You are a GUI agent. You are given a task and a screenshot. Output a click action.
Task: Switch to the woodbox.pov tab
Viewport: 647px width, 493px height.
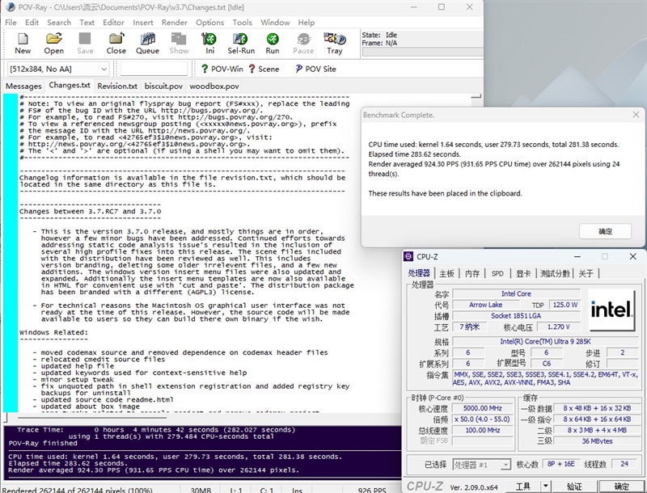[214, 86]
